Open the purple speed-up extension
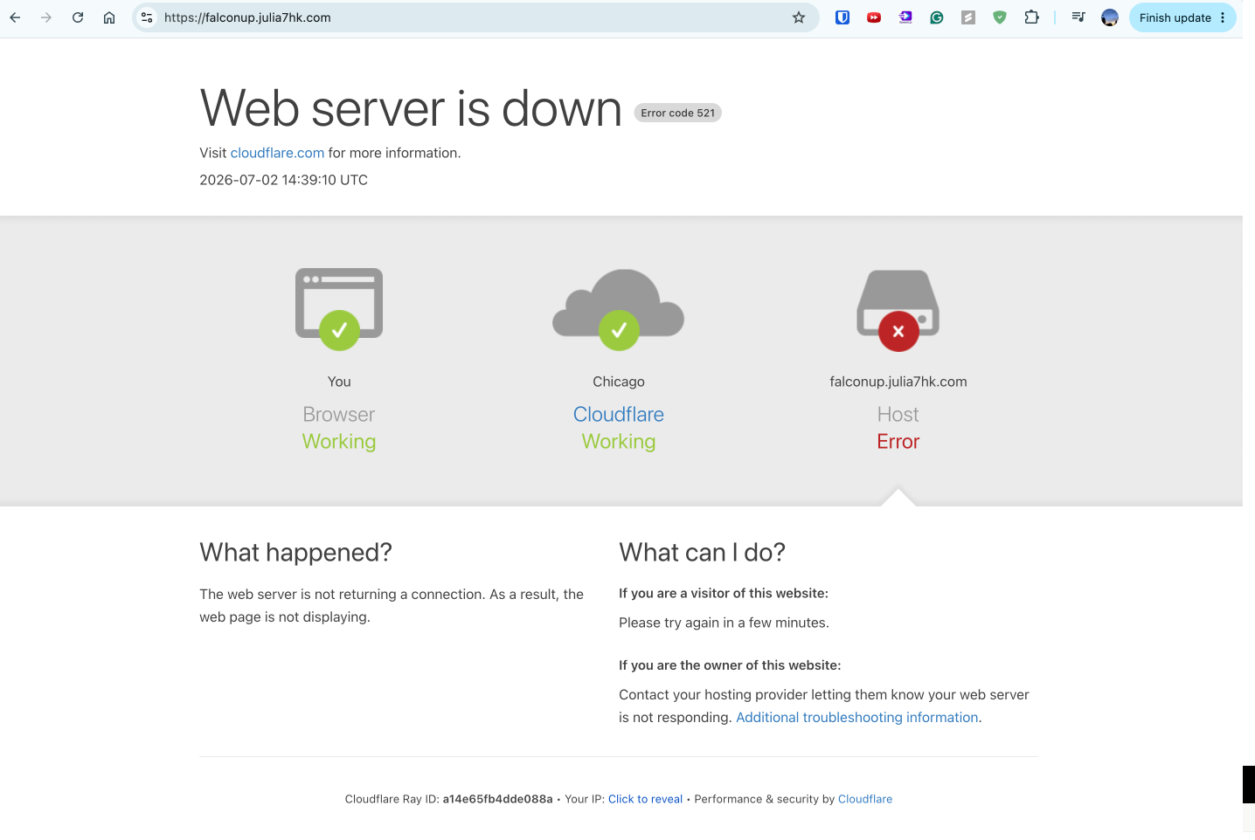This screenshot has height=840, width=1255. 905,17
